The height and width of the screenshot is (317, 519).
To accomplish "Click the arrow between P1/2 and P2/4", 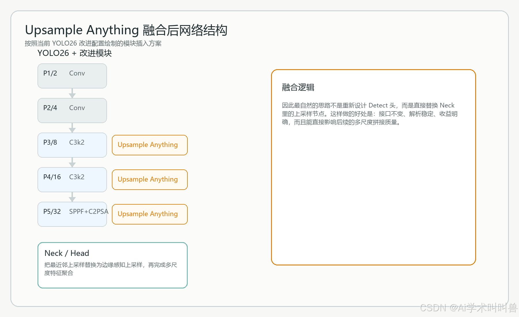I will pos(72,93).
